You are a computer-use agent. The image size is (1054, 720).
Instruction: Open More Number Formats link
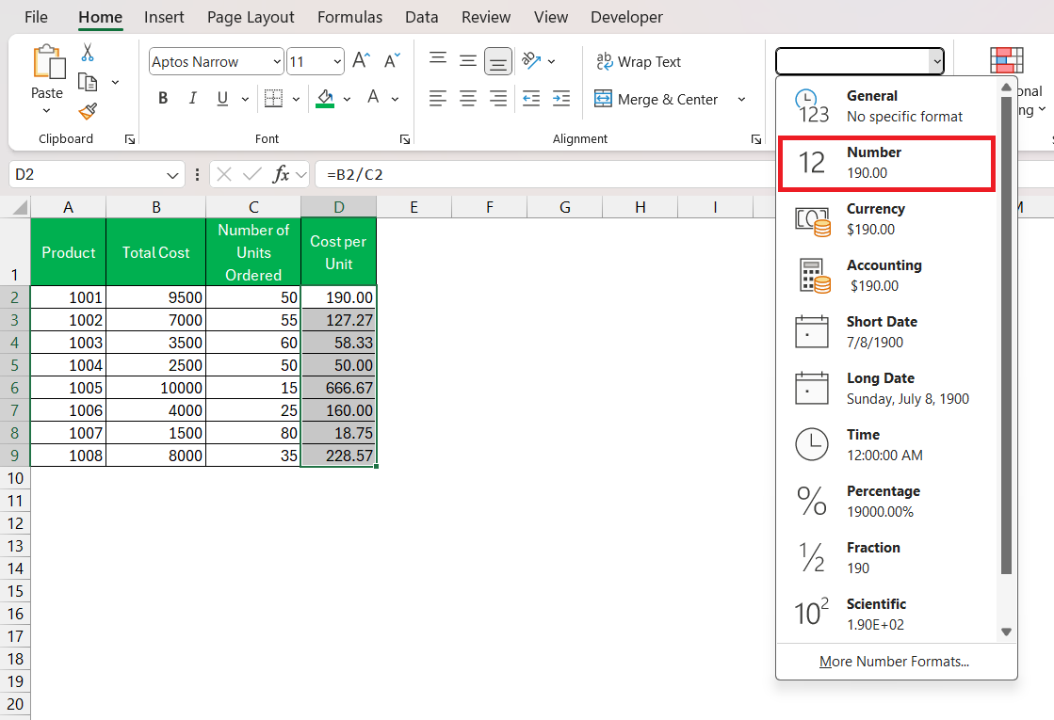pos(894,662)
